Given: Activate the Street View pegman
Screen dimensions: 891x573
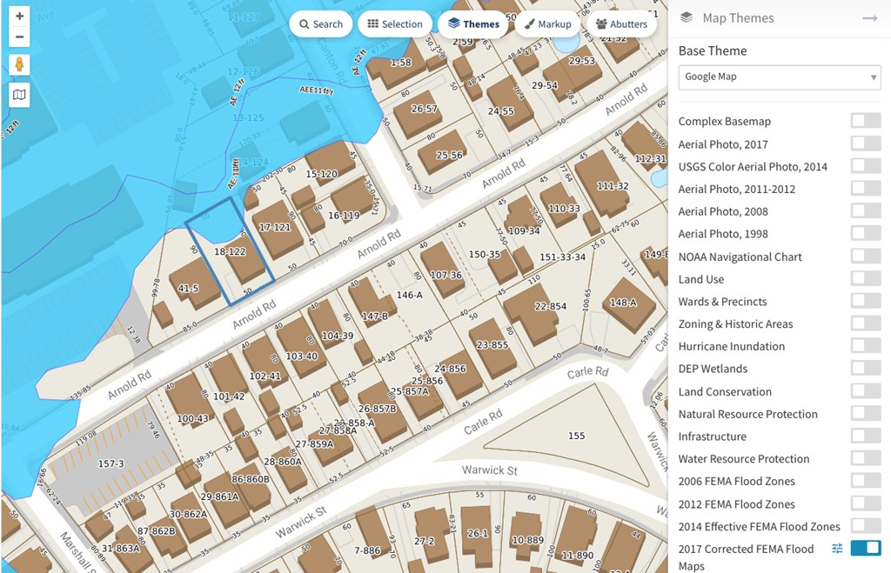Looking at the screenshot, I should (x=19, y=64).
